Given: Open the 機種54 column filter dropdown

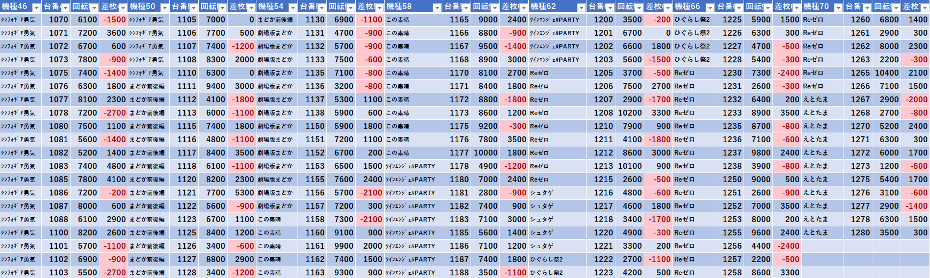Looking at the screenshot, I should [293, 7].
